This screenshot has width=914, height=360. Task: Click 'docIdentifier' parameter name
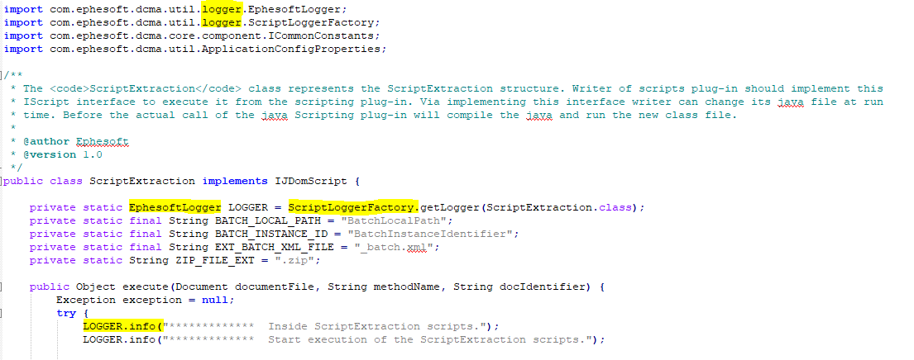pos(542,287)
